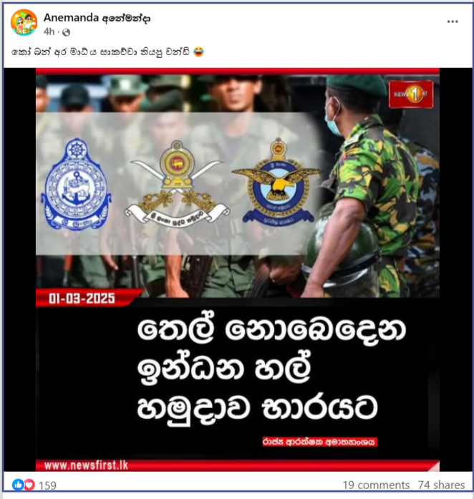Click the blue Navy emblem in the image
This screenshot has height=499, width=474.
tap(76, 184)
